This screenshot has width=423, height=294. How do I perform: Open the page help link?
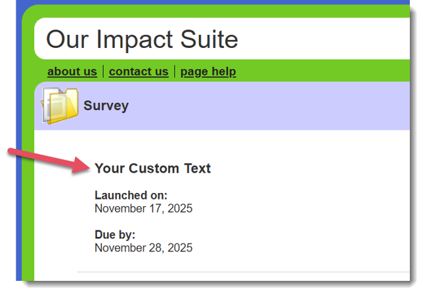[x=208, y=72]
